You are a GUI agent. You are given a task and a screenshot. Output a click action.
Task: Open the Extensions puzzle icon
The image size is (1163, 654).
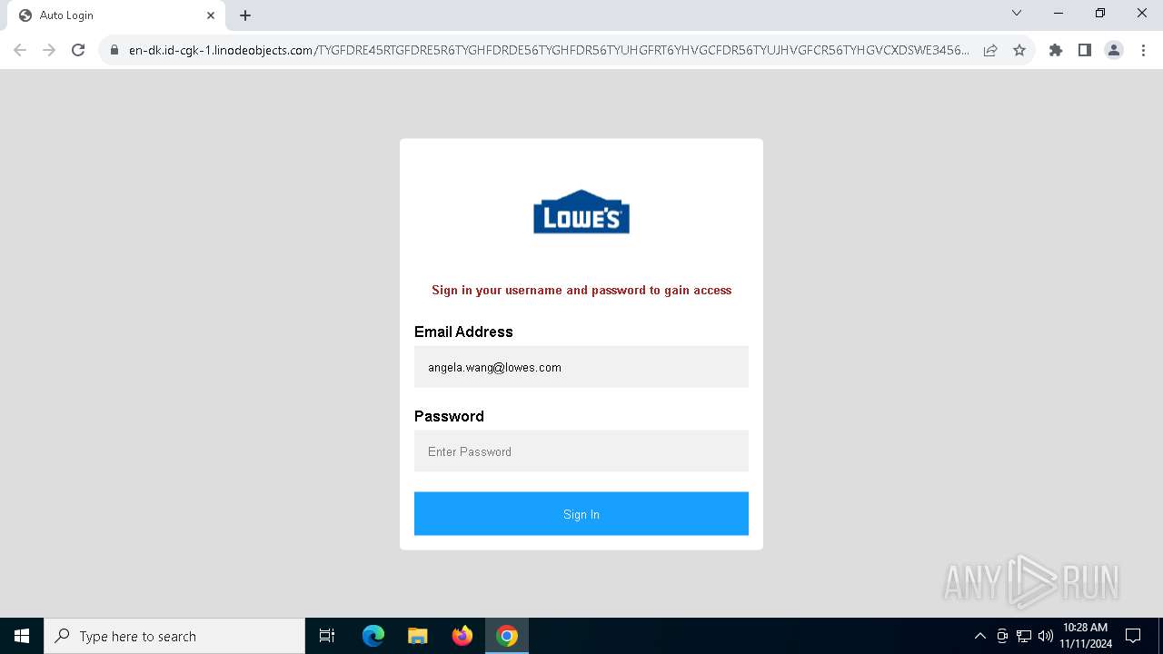click(x=1056, y=50)
